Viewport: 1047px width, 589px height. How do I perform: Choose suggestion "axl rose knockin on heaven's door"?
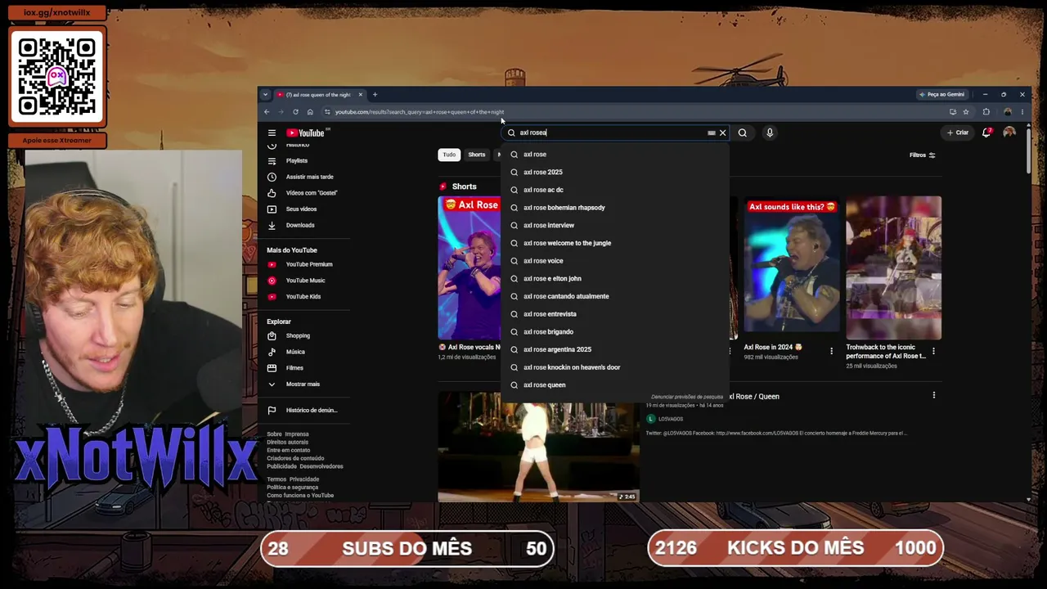(614, 367)
